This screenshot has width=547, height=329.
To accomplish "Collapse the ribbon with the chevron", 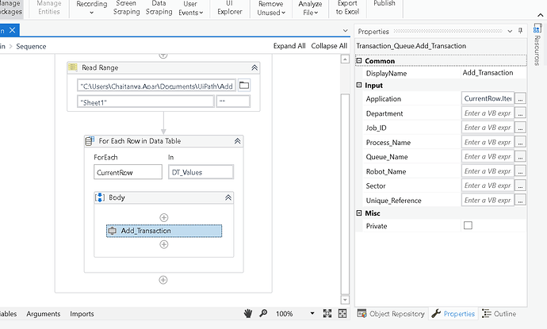I will (540, 15).
